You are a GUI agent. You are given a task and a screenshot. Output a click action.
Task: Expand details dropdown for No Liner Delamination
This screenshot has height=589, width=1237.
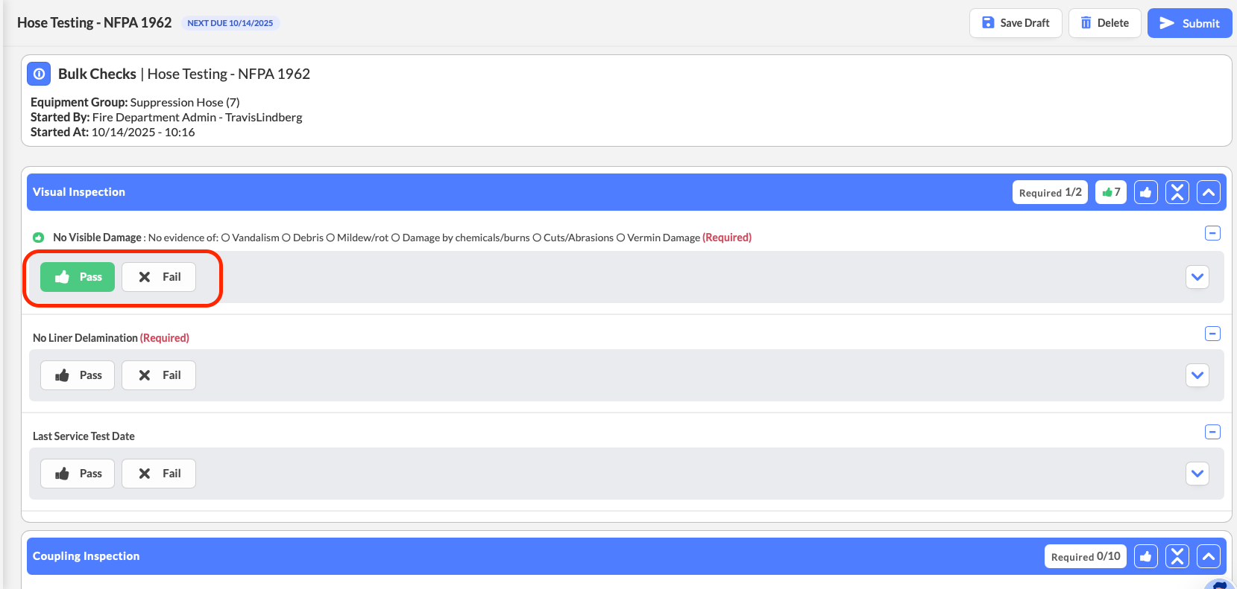tap(1197, 375)
